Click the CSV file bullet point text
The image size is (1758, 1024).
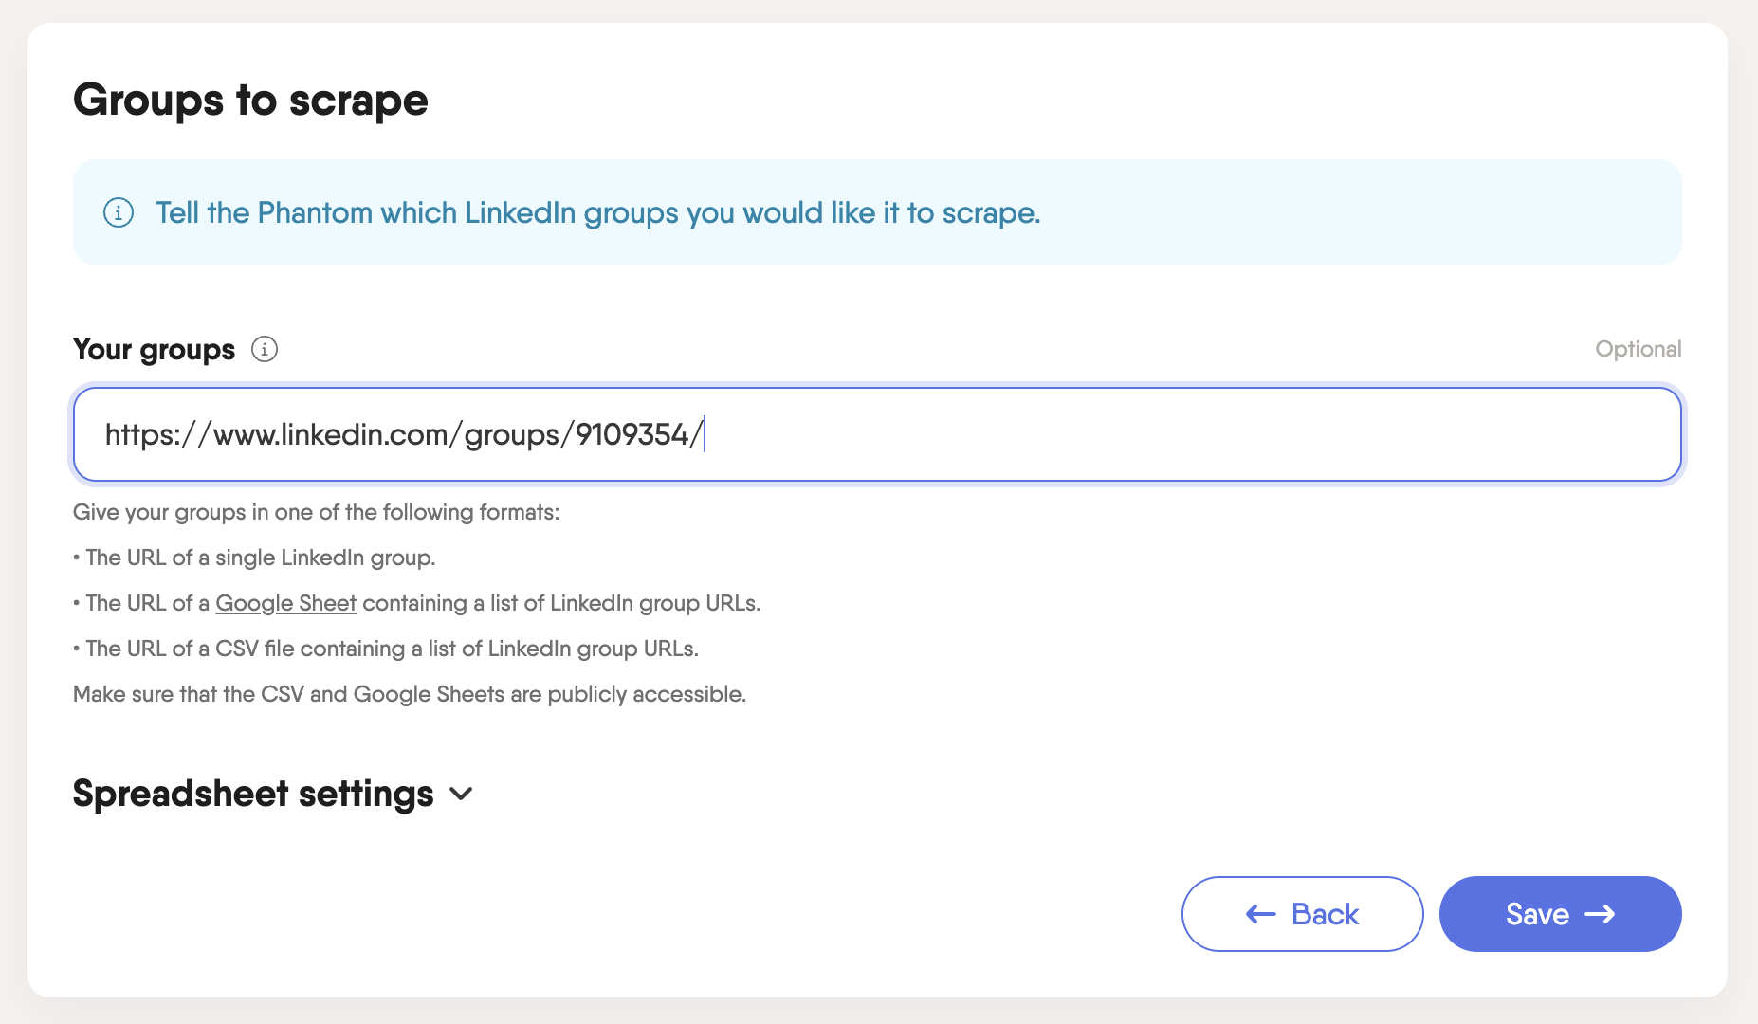click(392, 649)
